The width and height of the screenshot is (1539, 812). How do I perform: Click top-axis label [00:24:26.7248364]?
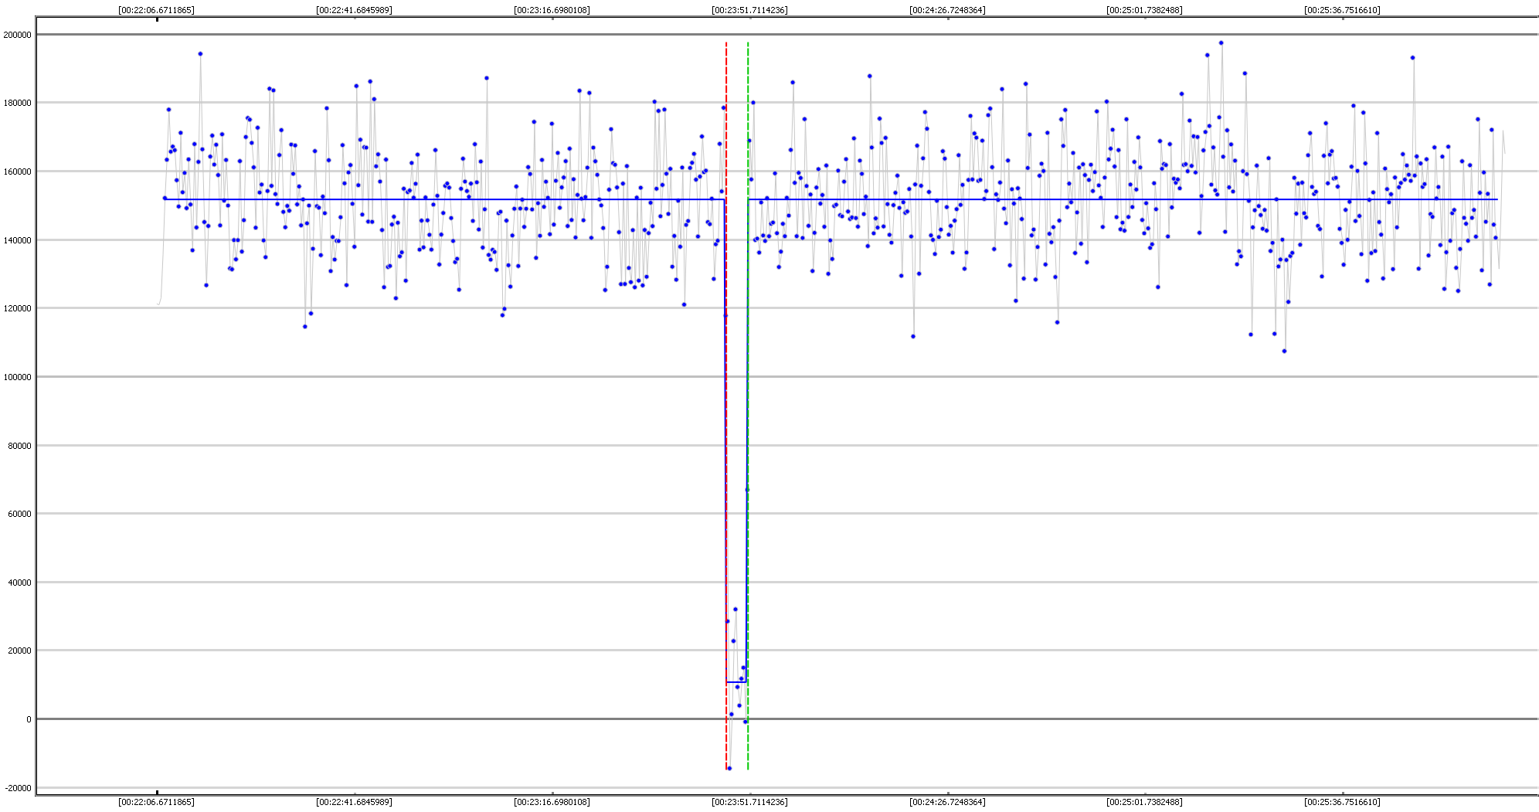pos(947,10)
